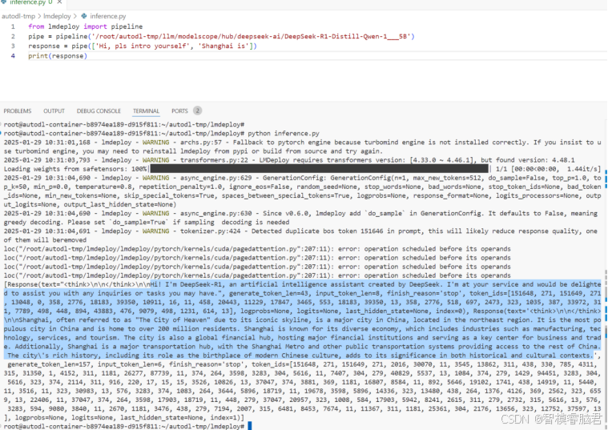This screenshot has height=430, width=608.
Task: Click the inference.py breadcrumb segment
Action: [108, 16]
